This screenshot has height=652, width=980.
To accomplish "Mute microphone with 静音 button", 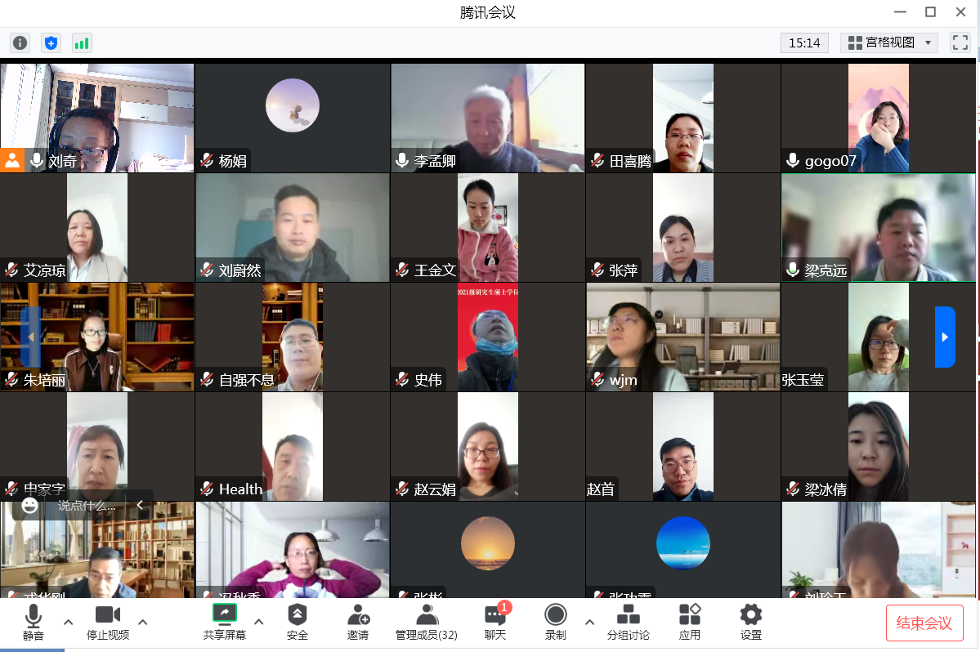I will coord(34,622).
